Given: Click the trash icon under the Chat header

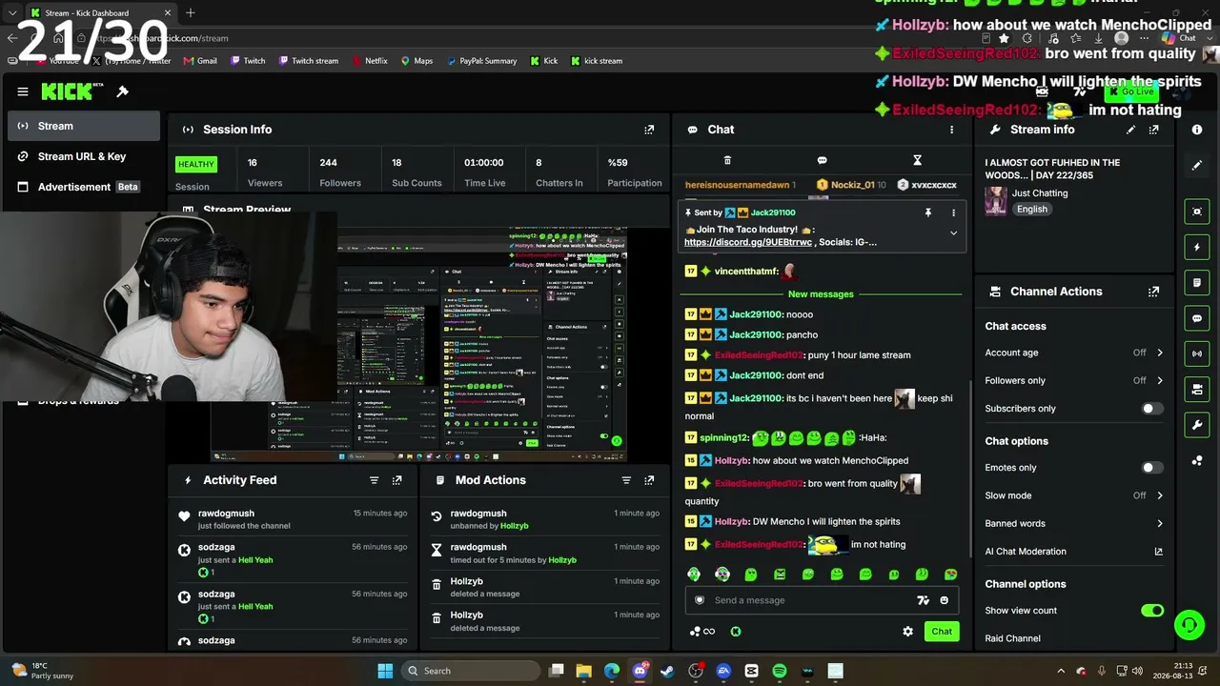Looking at the screenshot, I should click(727, 160).
